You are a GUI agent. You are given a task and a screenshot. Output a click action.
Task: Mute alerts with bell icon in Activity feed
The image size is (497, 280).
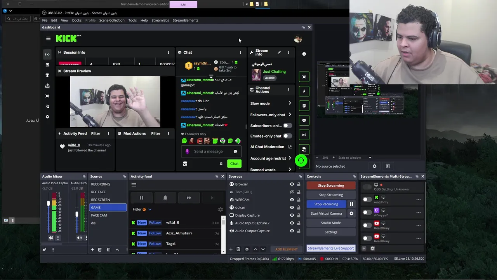pyautogui.click(x=165, y=198)
